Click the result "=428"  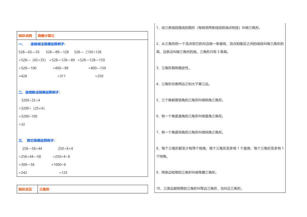click(23, 76)
